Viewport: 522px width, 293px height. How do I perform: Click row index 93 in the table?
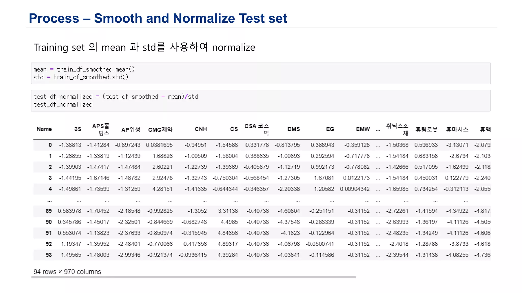coord(49,255)
